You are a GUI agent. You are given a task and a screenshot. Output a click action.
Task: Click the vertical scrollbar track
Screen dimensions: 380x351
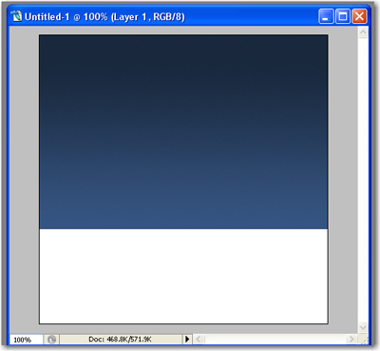tap(363, 180)
